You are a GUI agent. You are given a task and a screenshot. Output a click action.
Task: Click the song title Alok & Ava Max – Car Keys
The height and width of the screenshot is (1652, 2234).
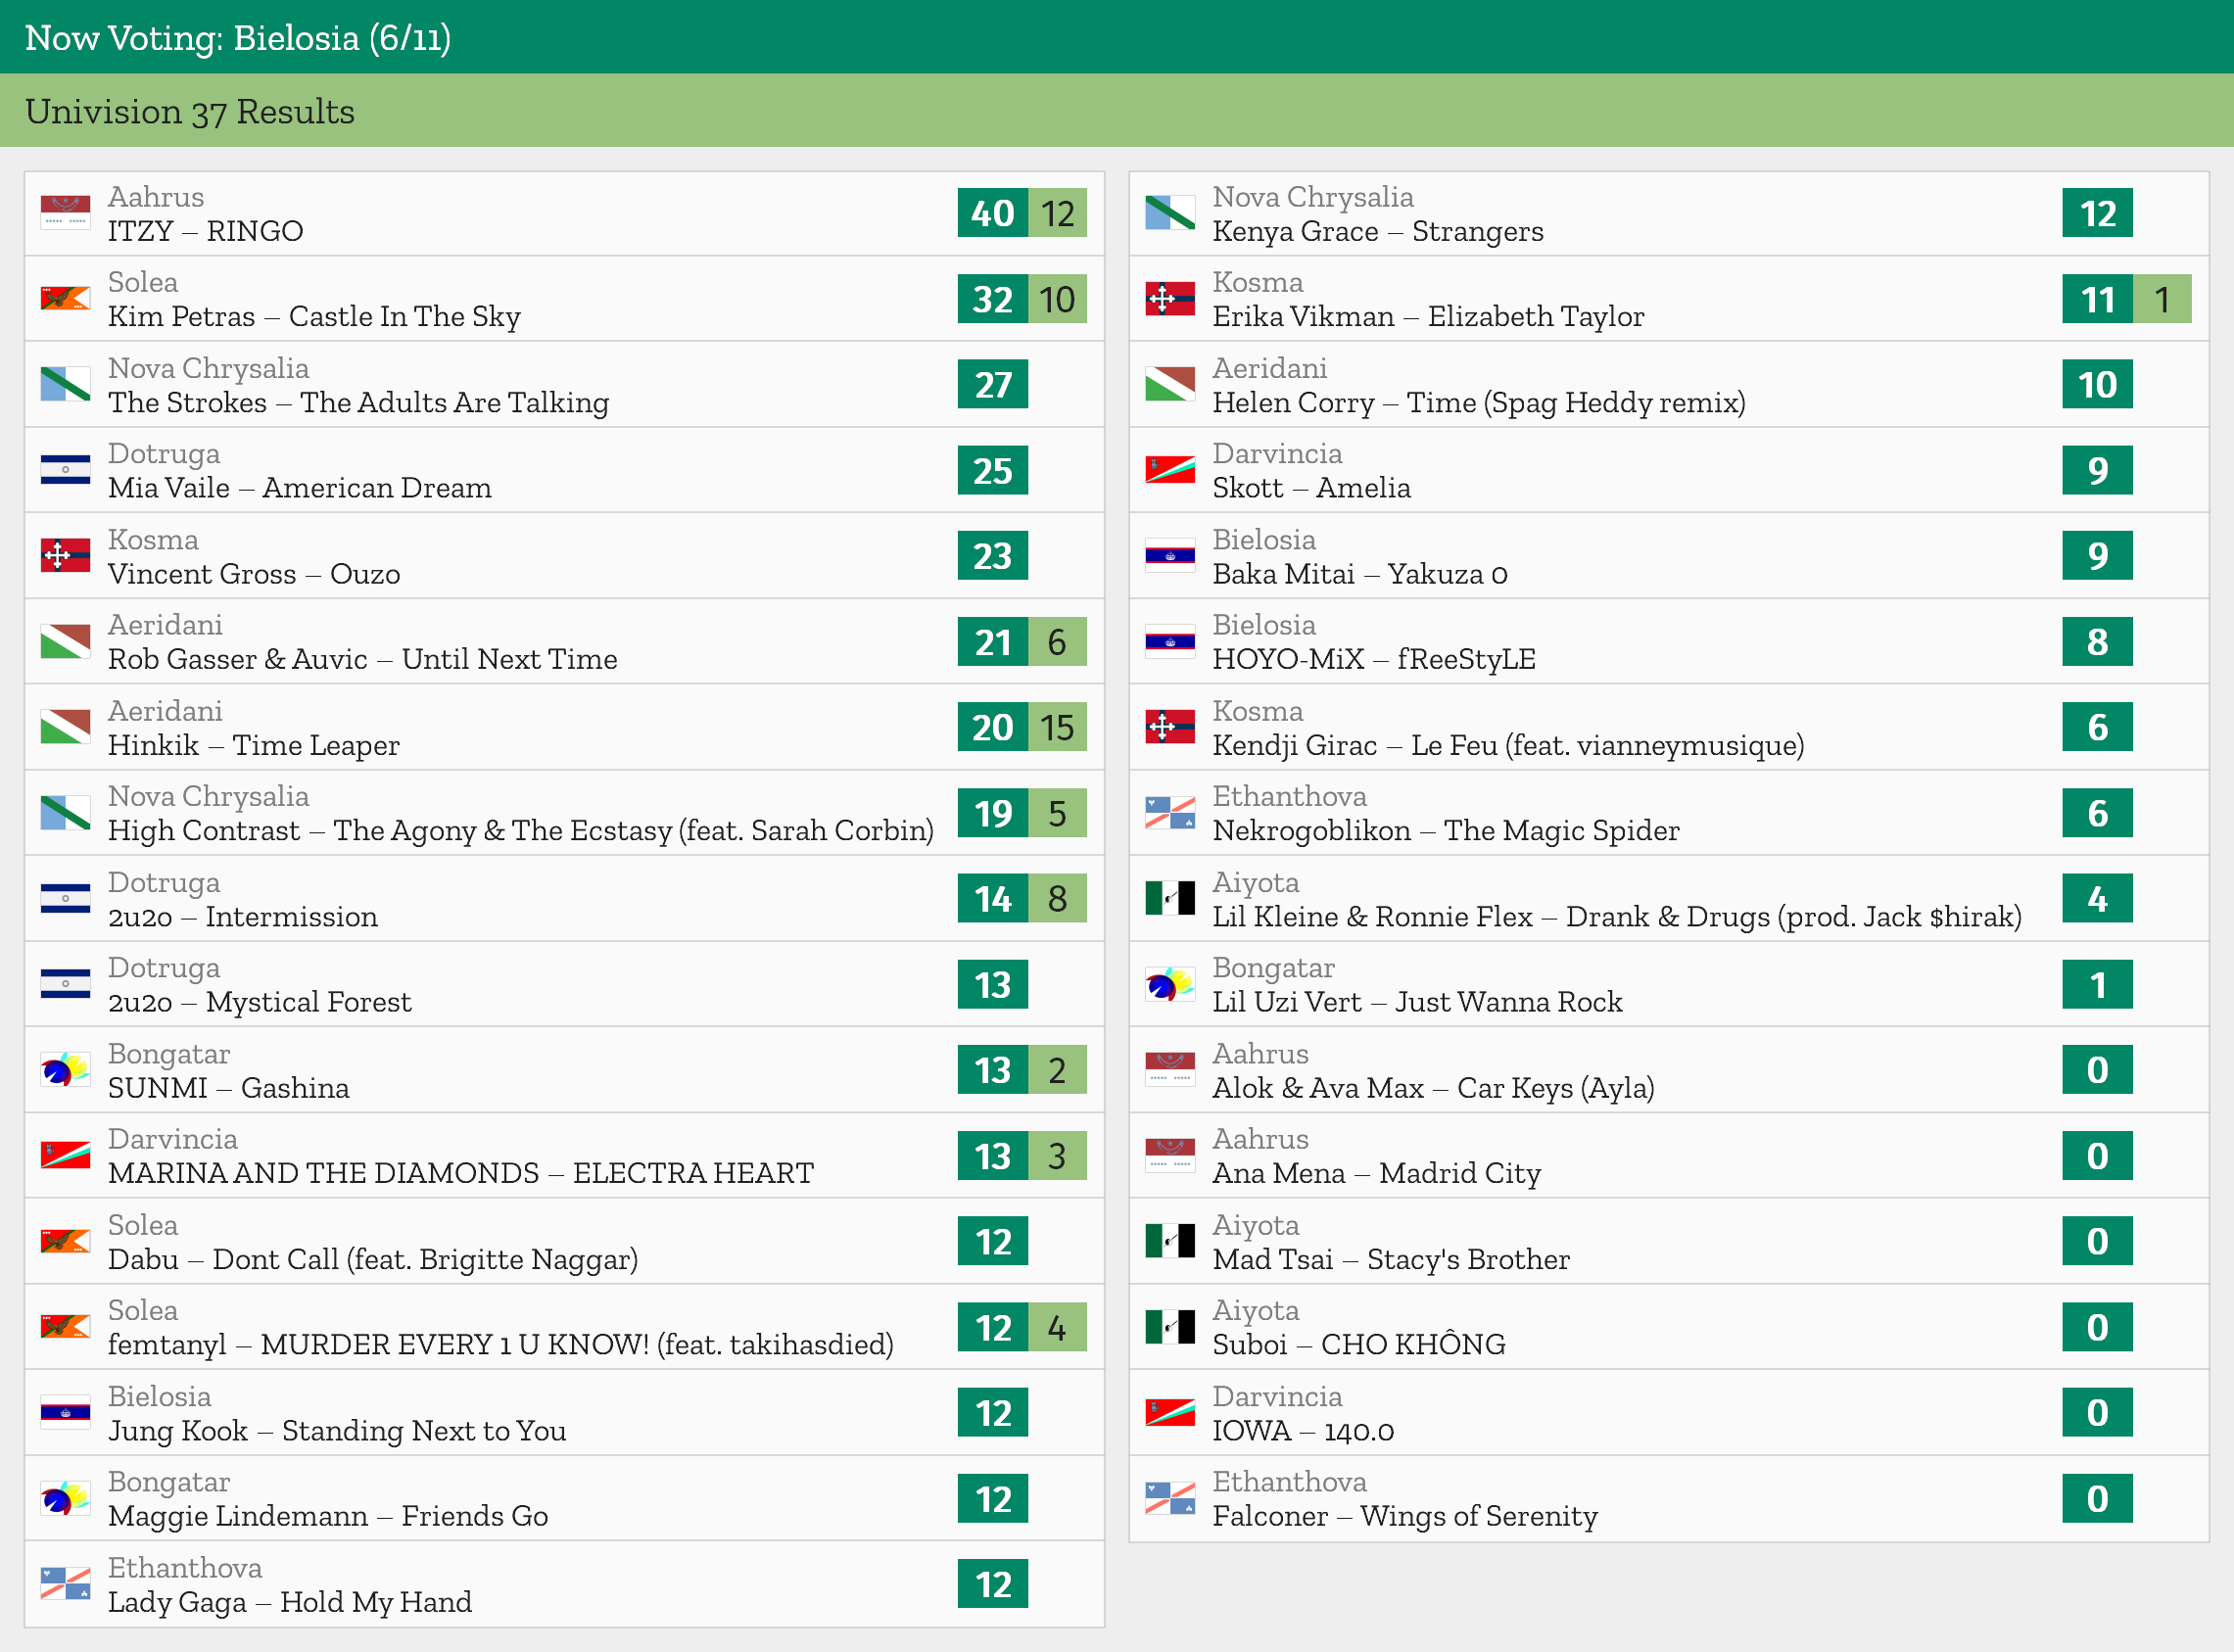1433,1088
